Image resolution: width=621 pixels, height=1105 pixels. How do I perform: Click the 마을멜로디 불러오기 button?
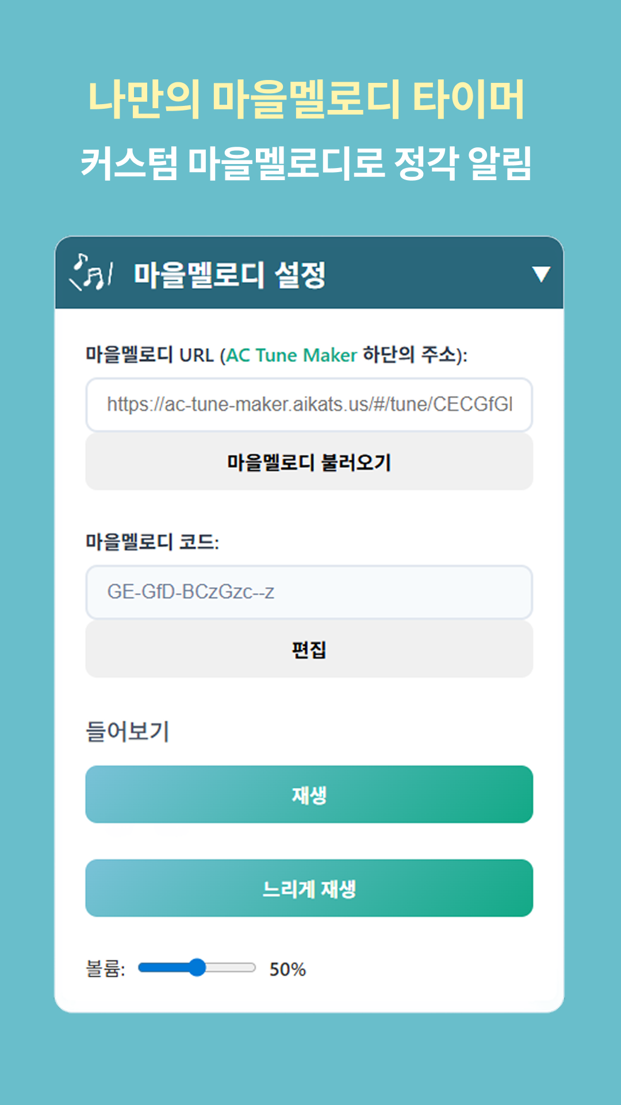click(309, 460)
